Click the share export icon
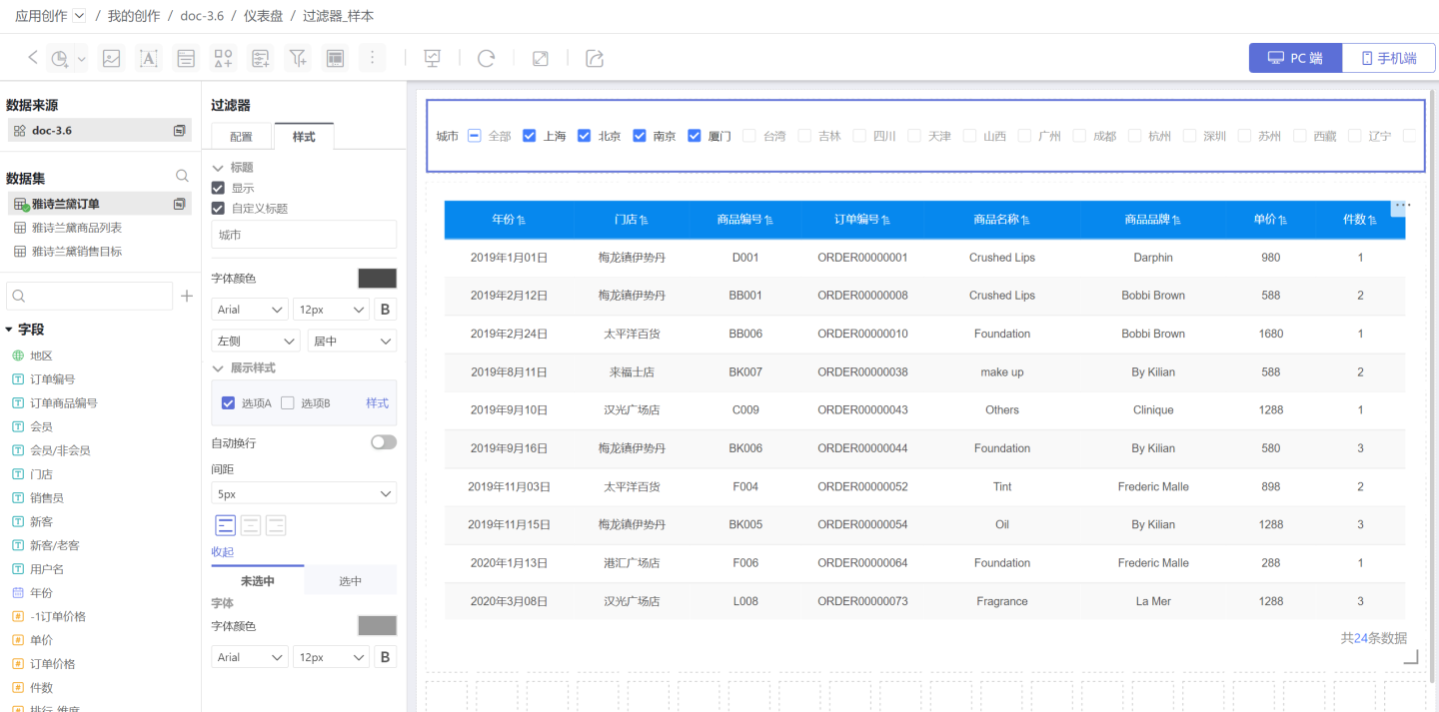 595,58
